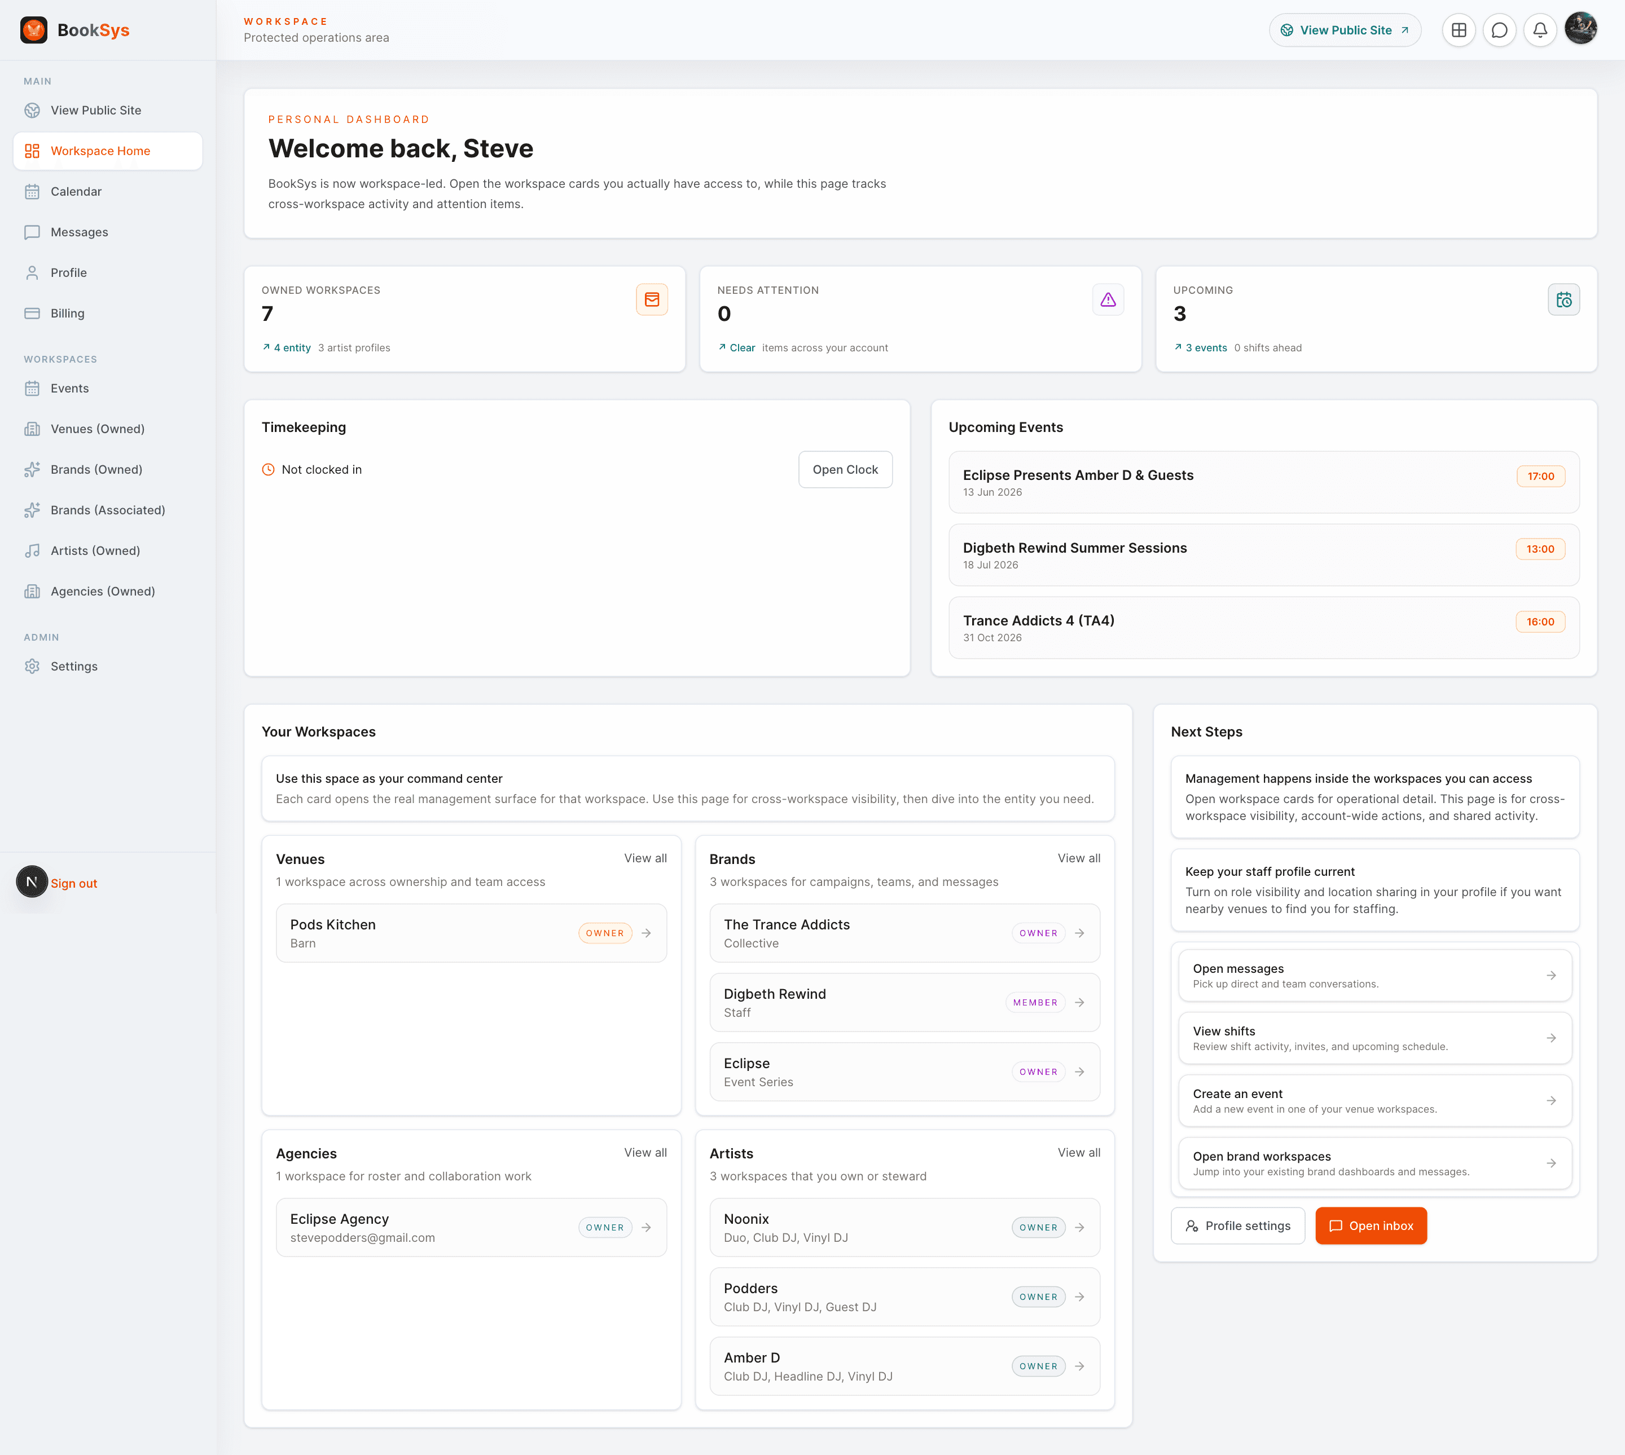This screenshot has height=1455, width=1625.
Task: Click arrow icon on Noonix row
Action: click(1079, 1228)
